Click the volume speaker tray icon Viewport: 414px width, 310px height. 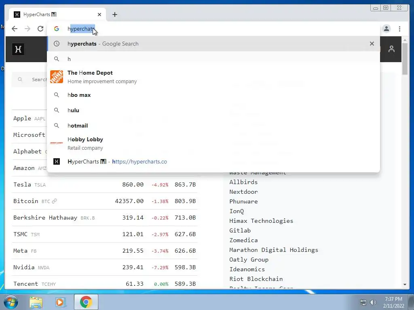373,302
